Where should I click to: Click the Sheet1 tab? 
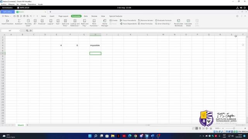(21, 125)
